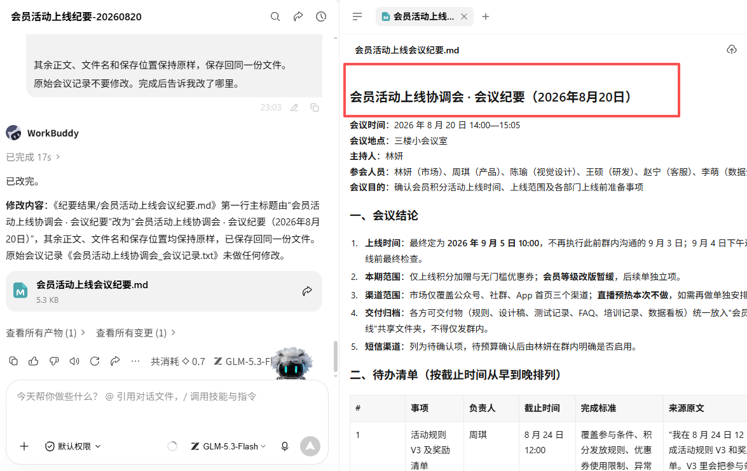Click the robot mascot avatar
Screen dimensions: 747x471
(x=292, y=364)
